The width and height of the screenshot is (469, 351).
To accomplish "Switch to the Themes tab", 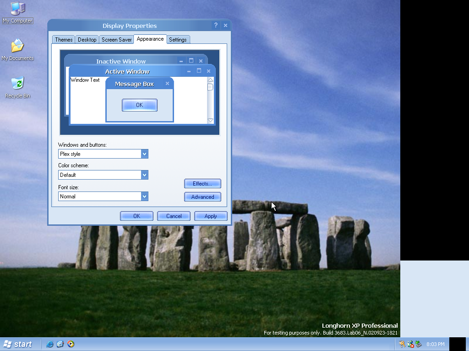I will (x=64, y=40).
